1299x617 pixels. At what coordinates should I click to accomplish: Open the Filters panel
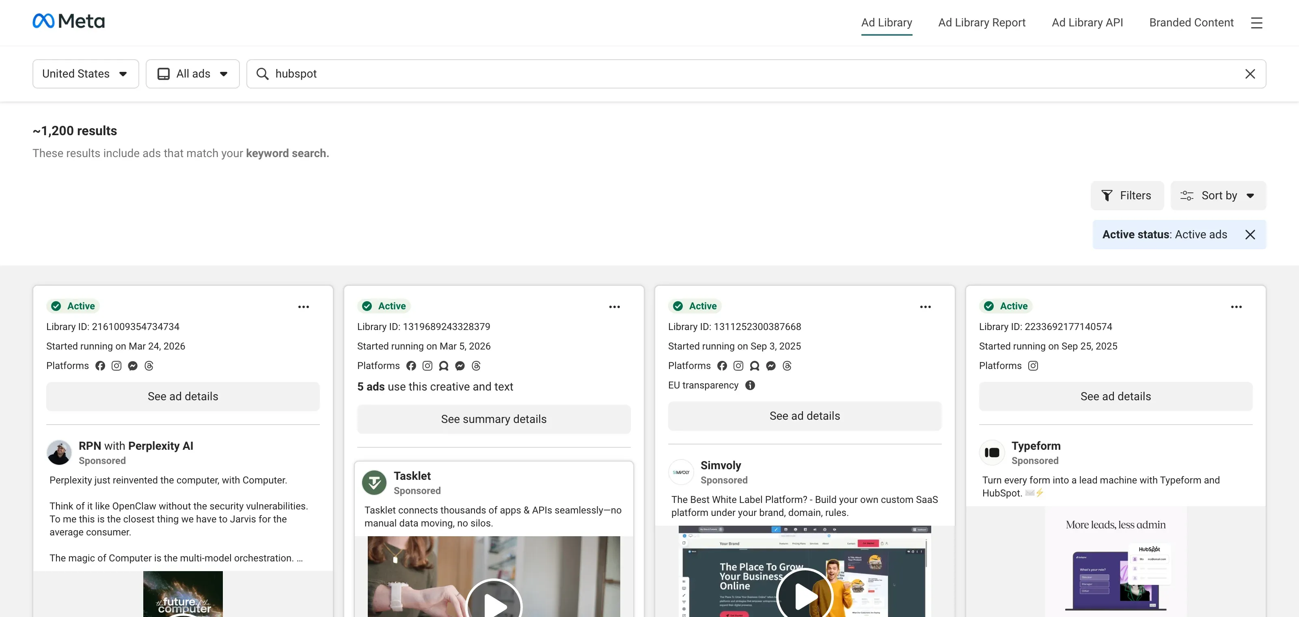click(x=1128, y=196)
